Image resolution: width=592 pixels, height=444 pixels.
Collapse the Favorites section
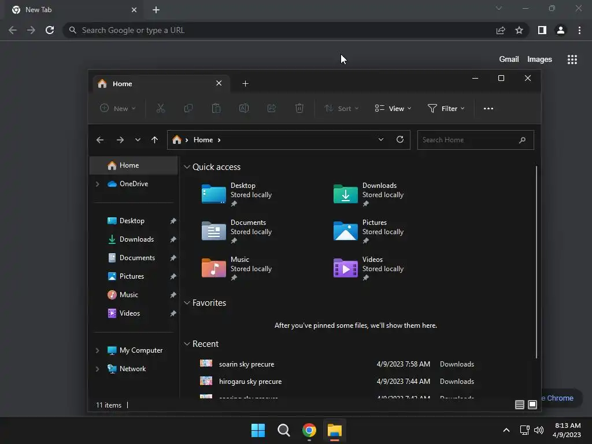[187, 303]
